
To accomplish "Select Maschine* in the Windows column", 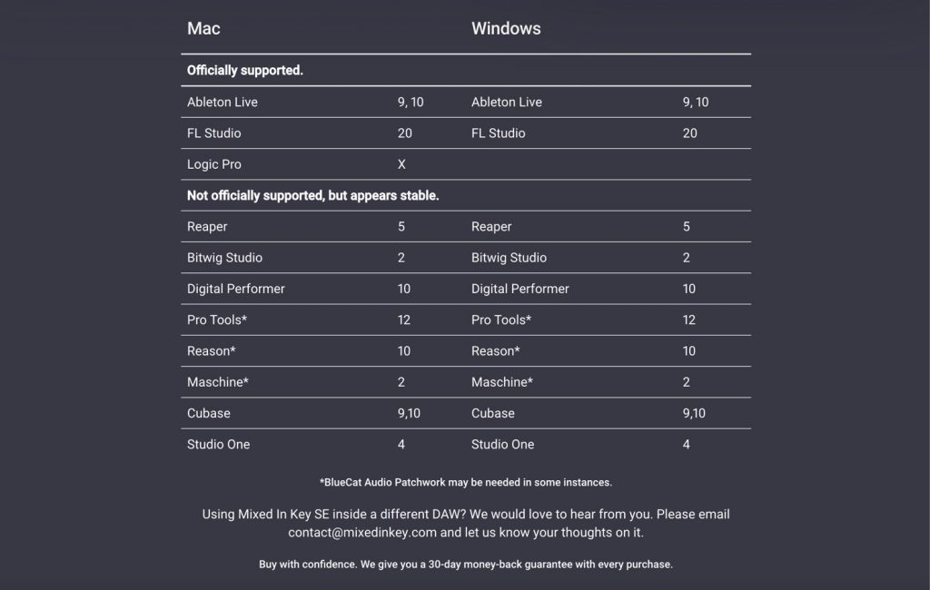I will coord(502,382).
